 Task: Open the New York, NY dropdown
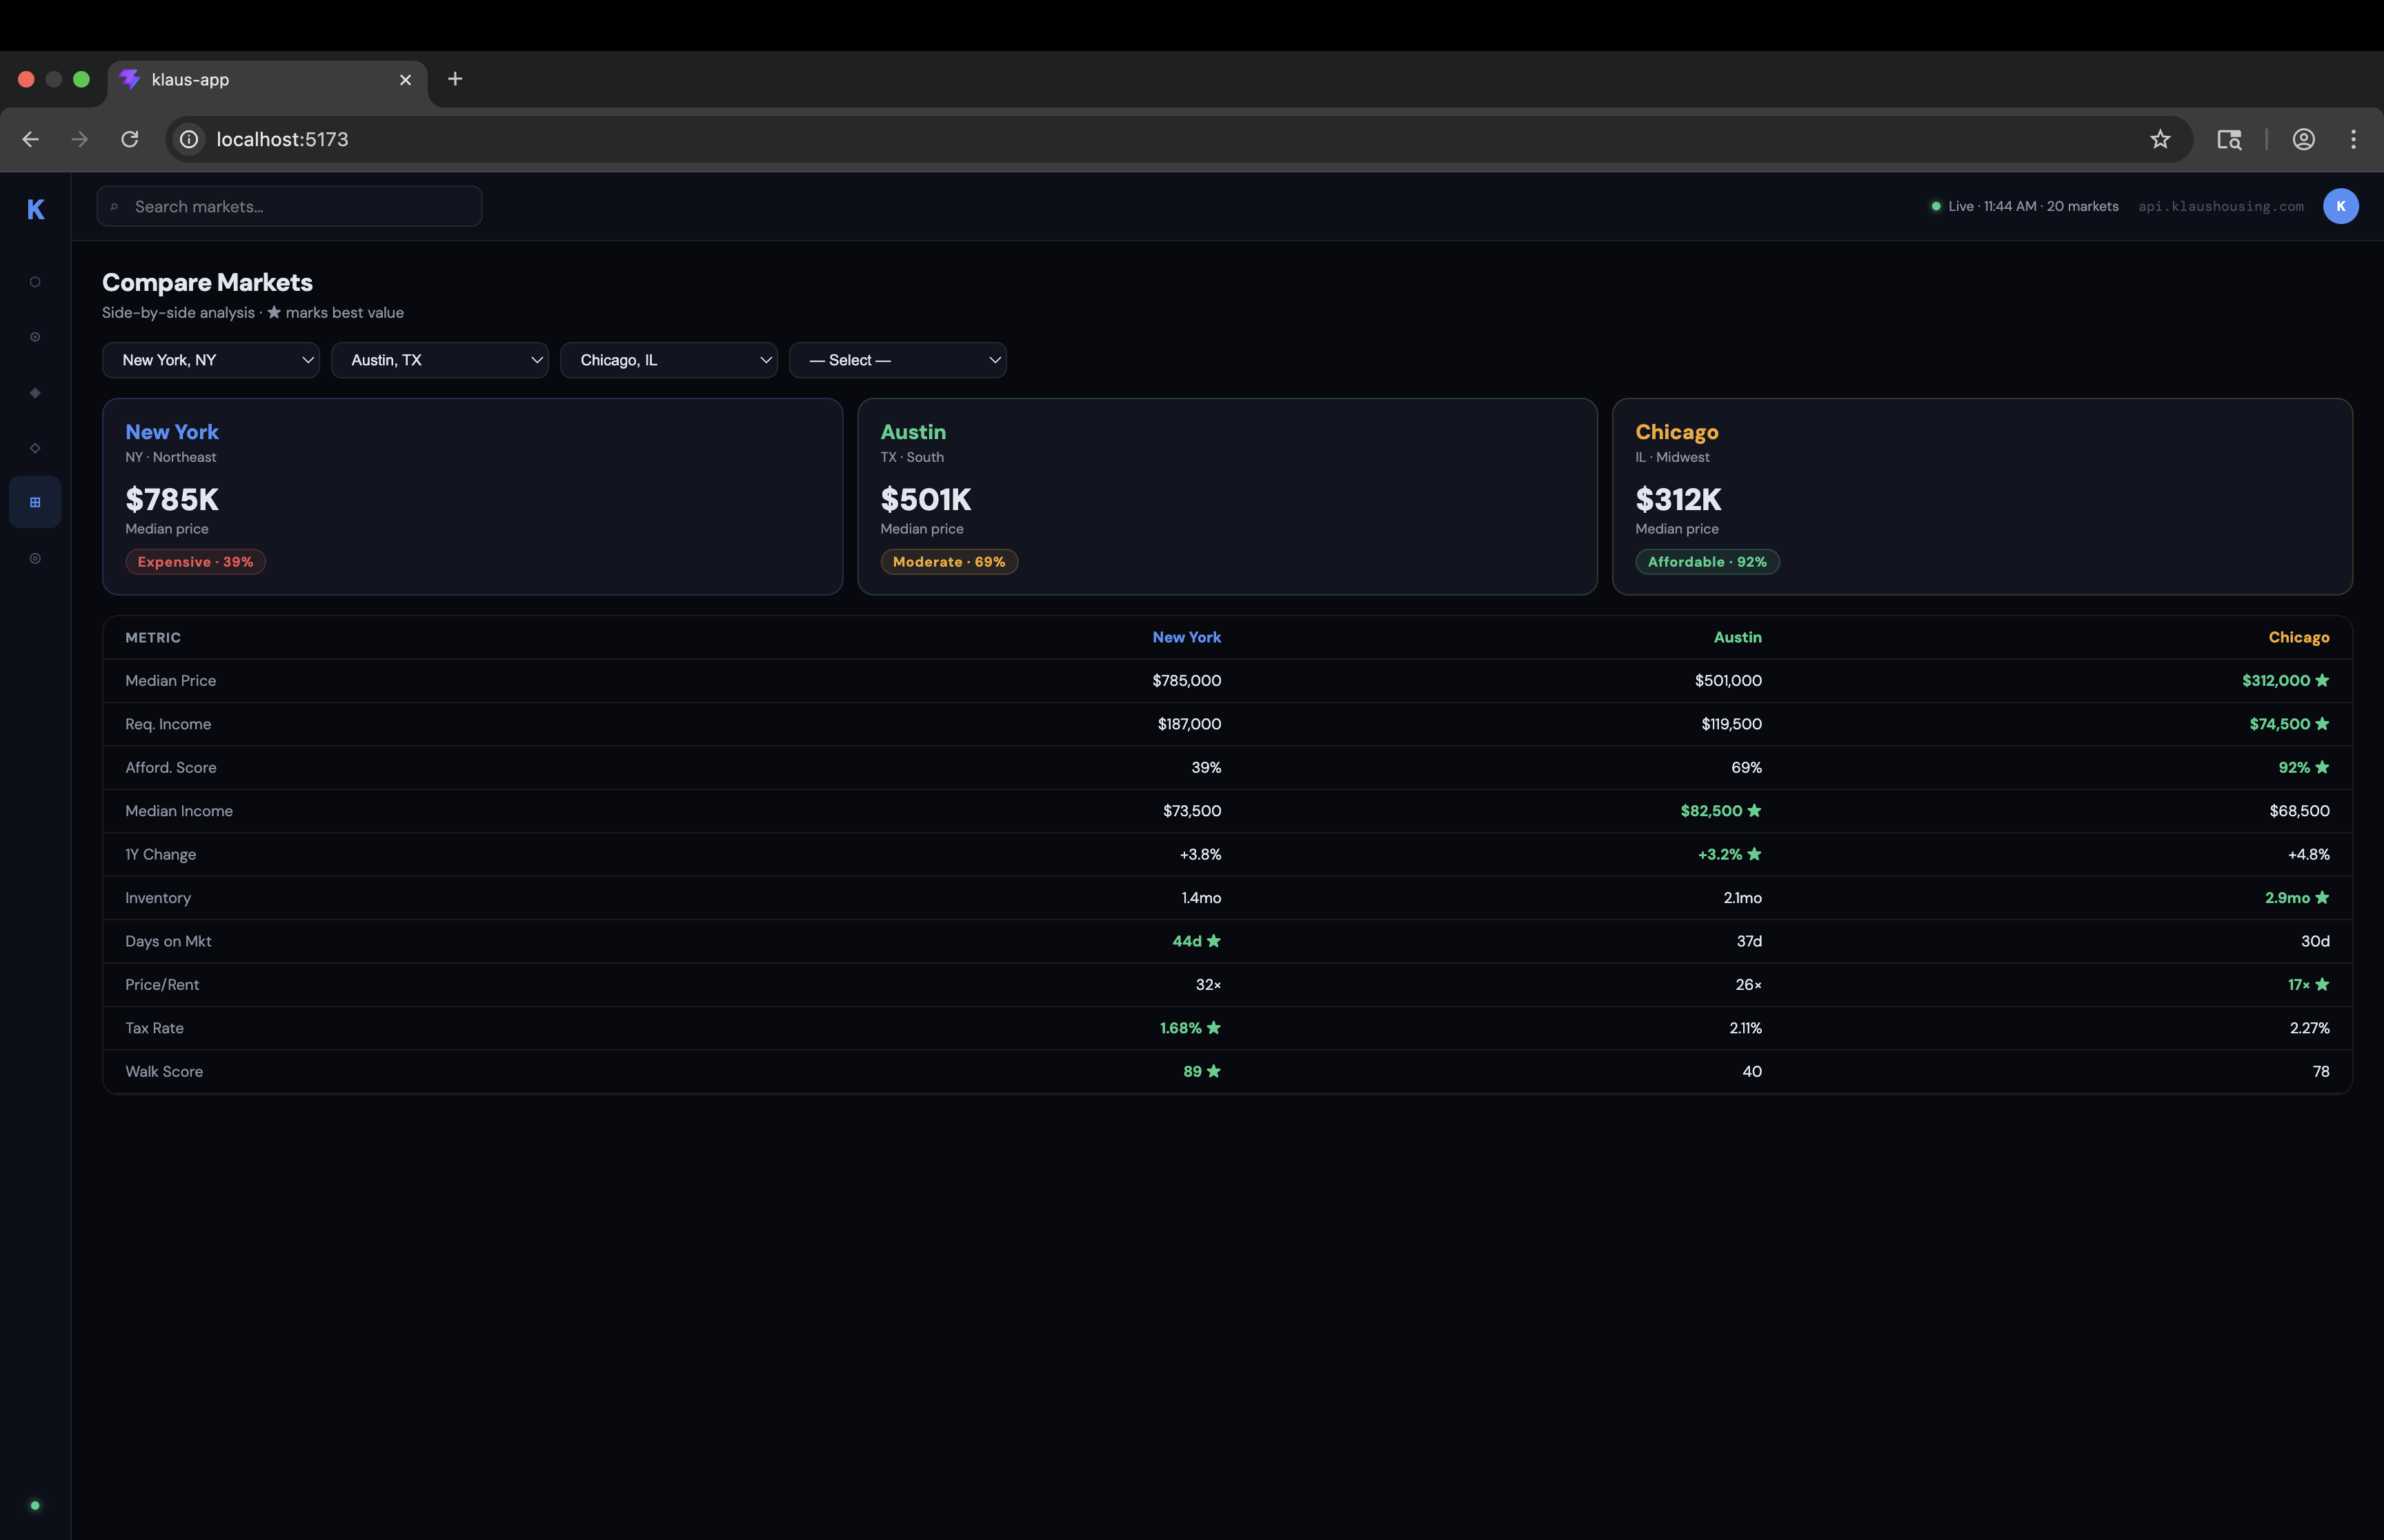pos(211,360)
